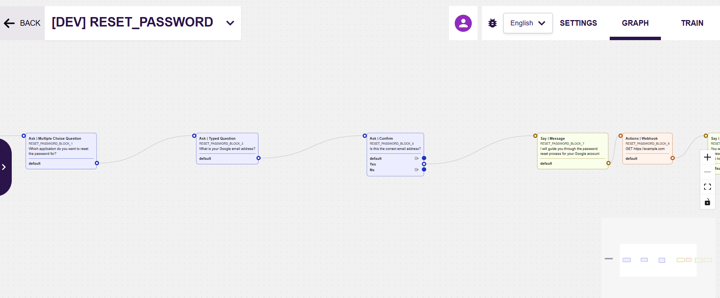Fit graph to view icon
Image resolution: width=720 pixels, height=298 pixels.
click(x=707, y=187)
